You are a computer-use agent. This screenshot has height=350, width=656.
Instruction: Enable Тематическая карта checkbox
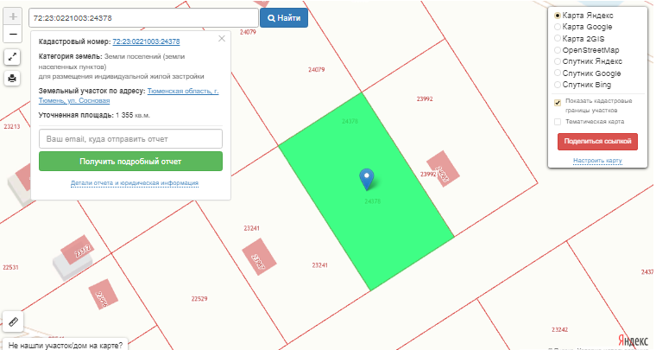(x=558, y=122)
